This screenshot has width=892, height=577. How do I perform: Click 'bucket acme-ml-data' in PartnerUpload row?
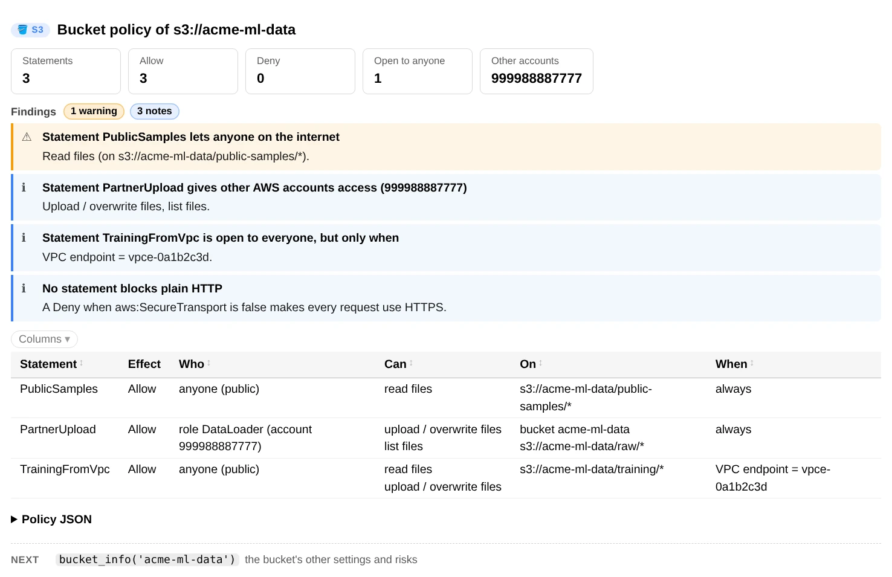(x=575, y=430)
